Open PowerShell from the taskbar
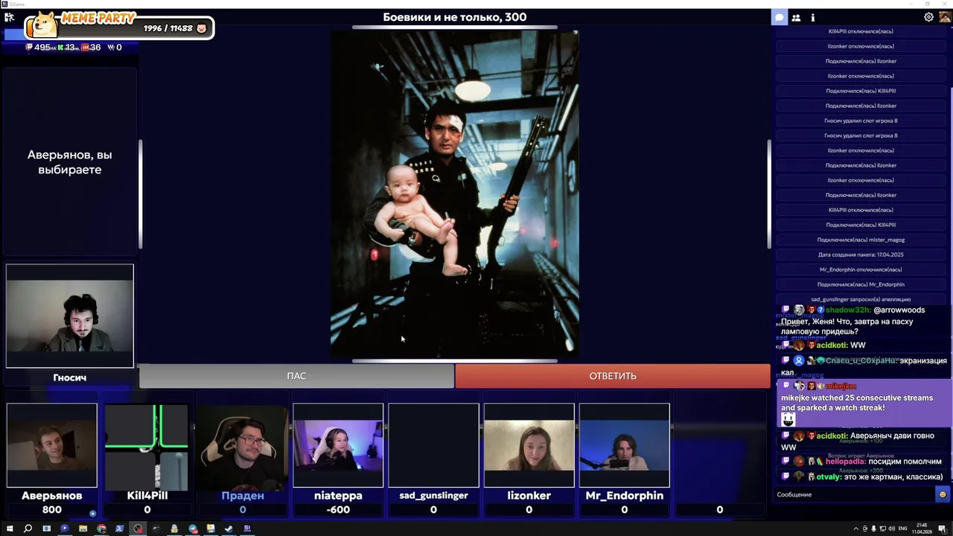This screenshot has height=536, width=953. [119, 529]
